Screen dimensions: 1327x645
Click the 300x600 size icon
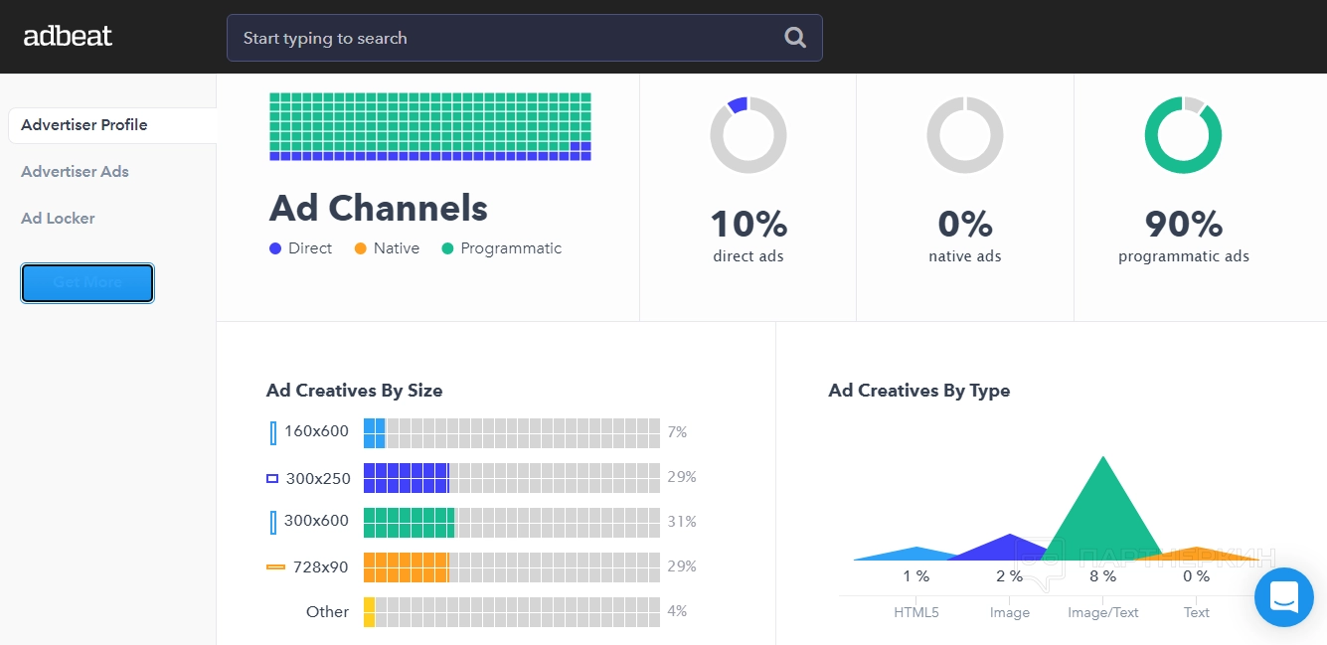click(273, 522)
